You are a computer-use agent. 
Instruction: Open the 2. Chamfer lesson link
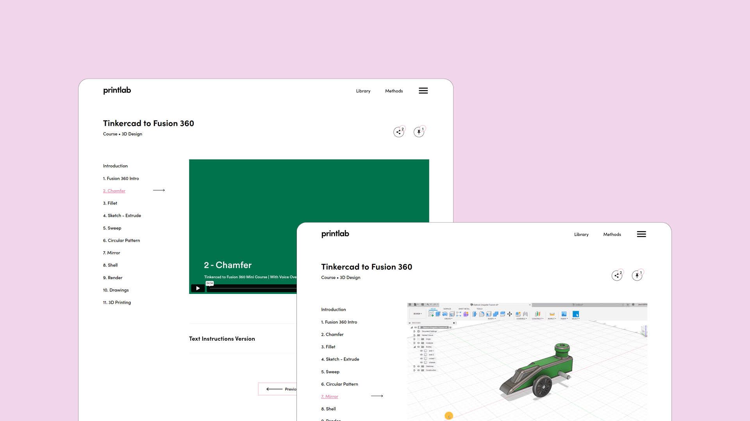click(x=114, y=191)
